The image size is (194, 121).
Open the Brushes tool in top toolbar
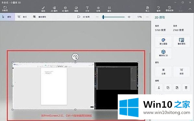coord(43,9)
